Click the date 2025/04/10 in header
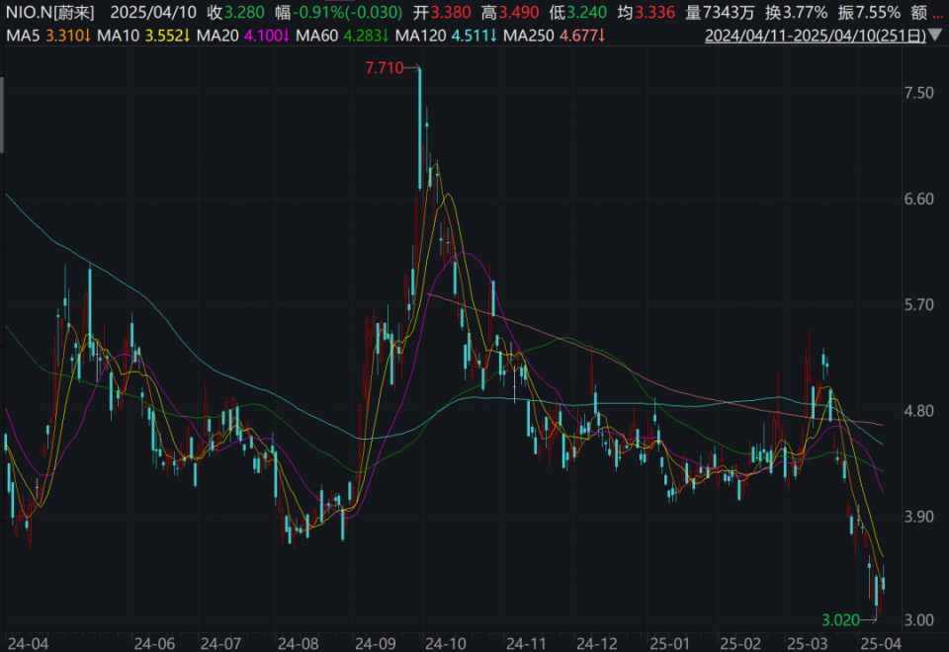Screen dimensions: 949x652 pyautogui.click(x=154, y=12)
